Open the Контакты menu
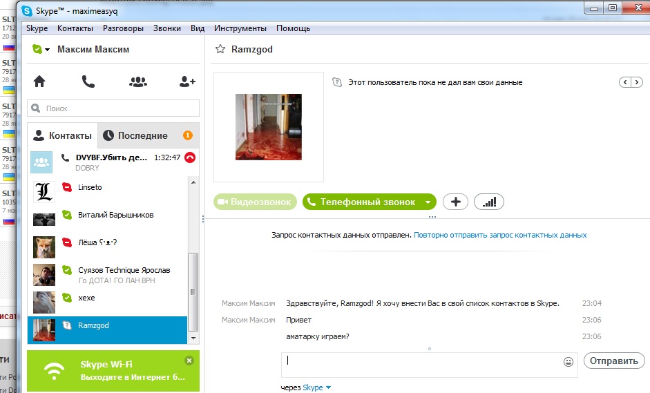This screenshot has height=393, width=650. 75,28
